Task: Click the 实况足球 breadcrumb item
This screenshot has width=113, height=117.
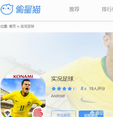Action: [x=27, y=26]
